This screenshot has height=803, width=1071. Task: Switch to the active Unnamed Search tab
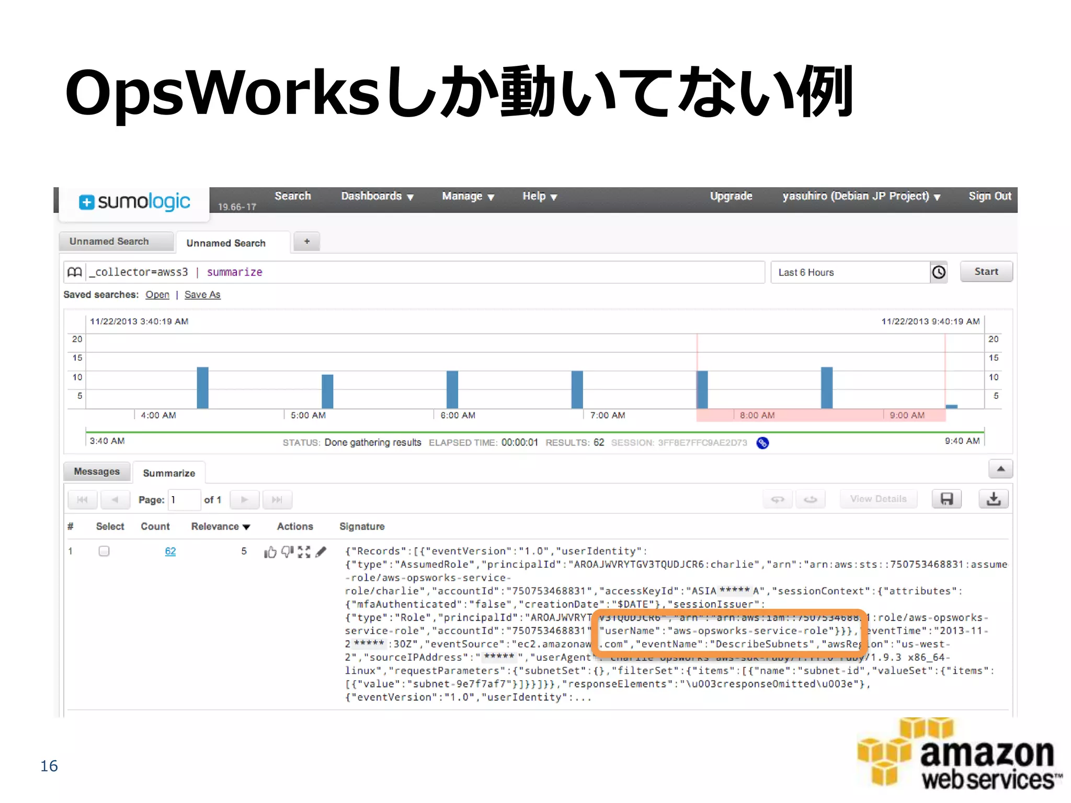[233, 243]
